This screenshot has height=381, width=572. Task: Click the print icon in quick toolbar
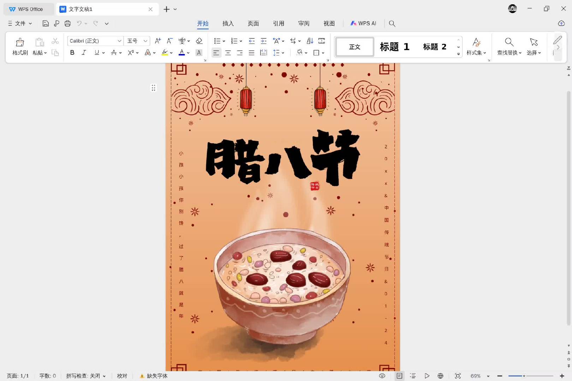click(x=67, y=24)
